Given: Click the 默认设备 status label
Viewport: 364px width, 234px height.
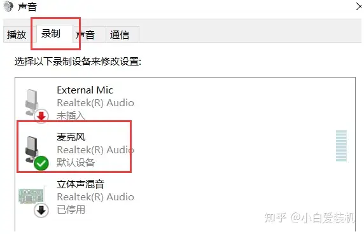Looking at the screenshot, I should [x=76, y=162].
